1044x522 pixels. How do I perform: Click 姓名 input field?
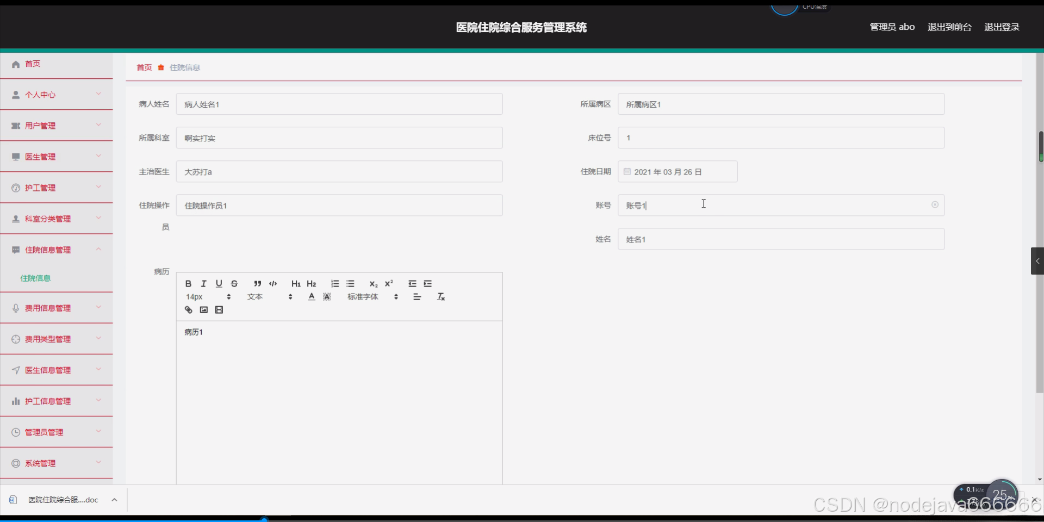coord(781,239)
